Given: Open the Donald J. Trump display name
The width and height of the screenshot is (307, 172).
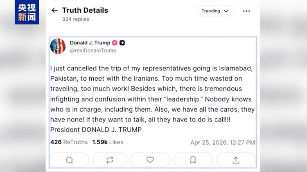Looking at the screenshot, I should pos(90,42).
